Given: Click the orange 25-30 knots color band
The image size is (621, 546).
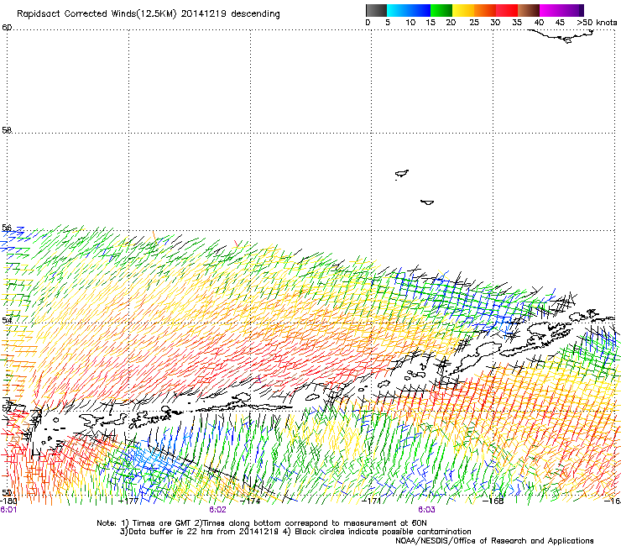Looking at the screenshot, I should (485, 10).
